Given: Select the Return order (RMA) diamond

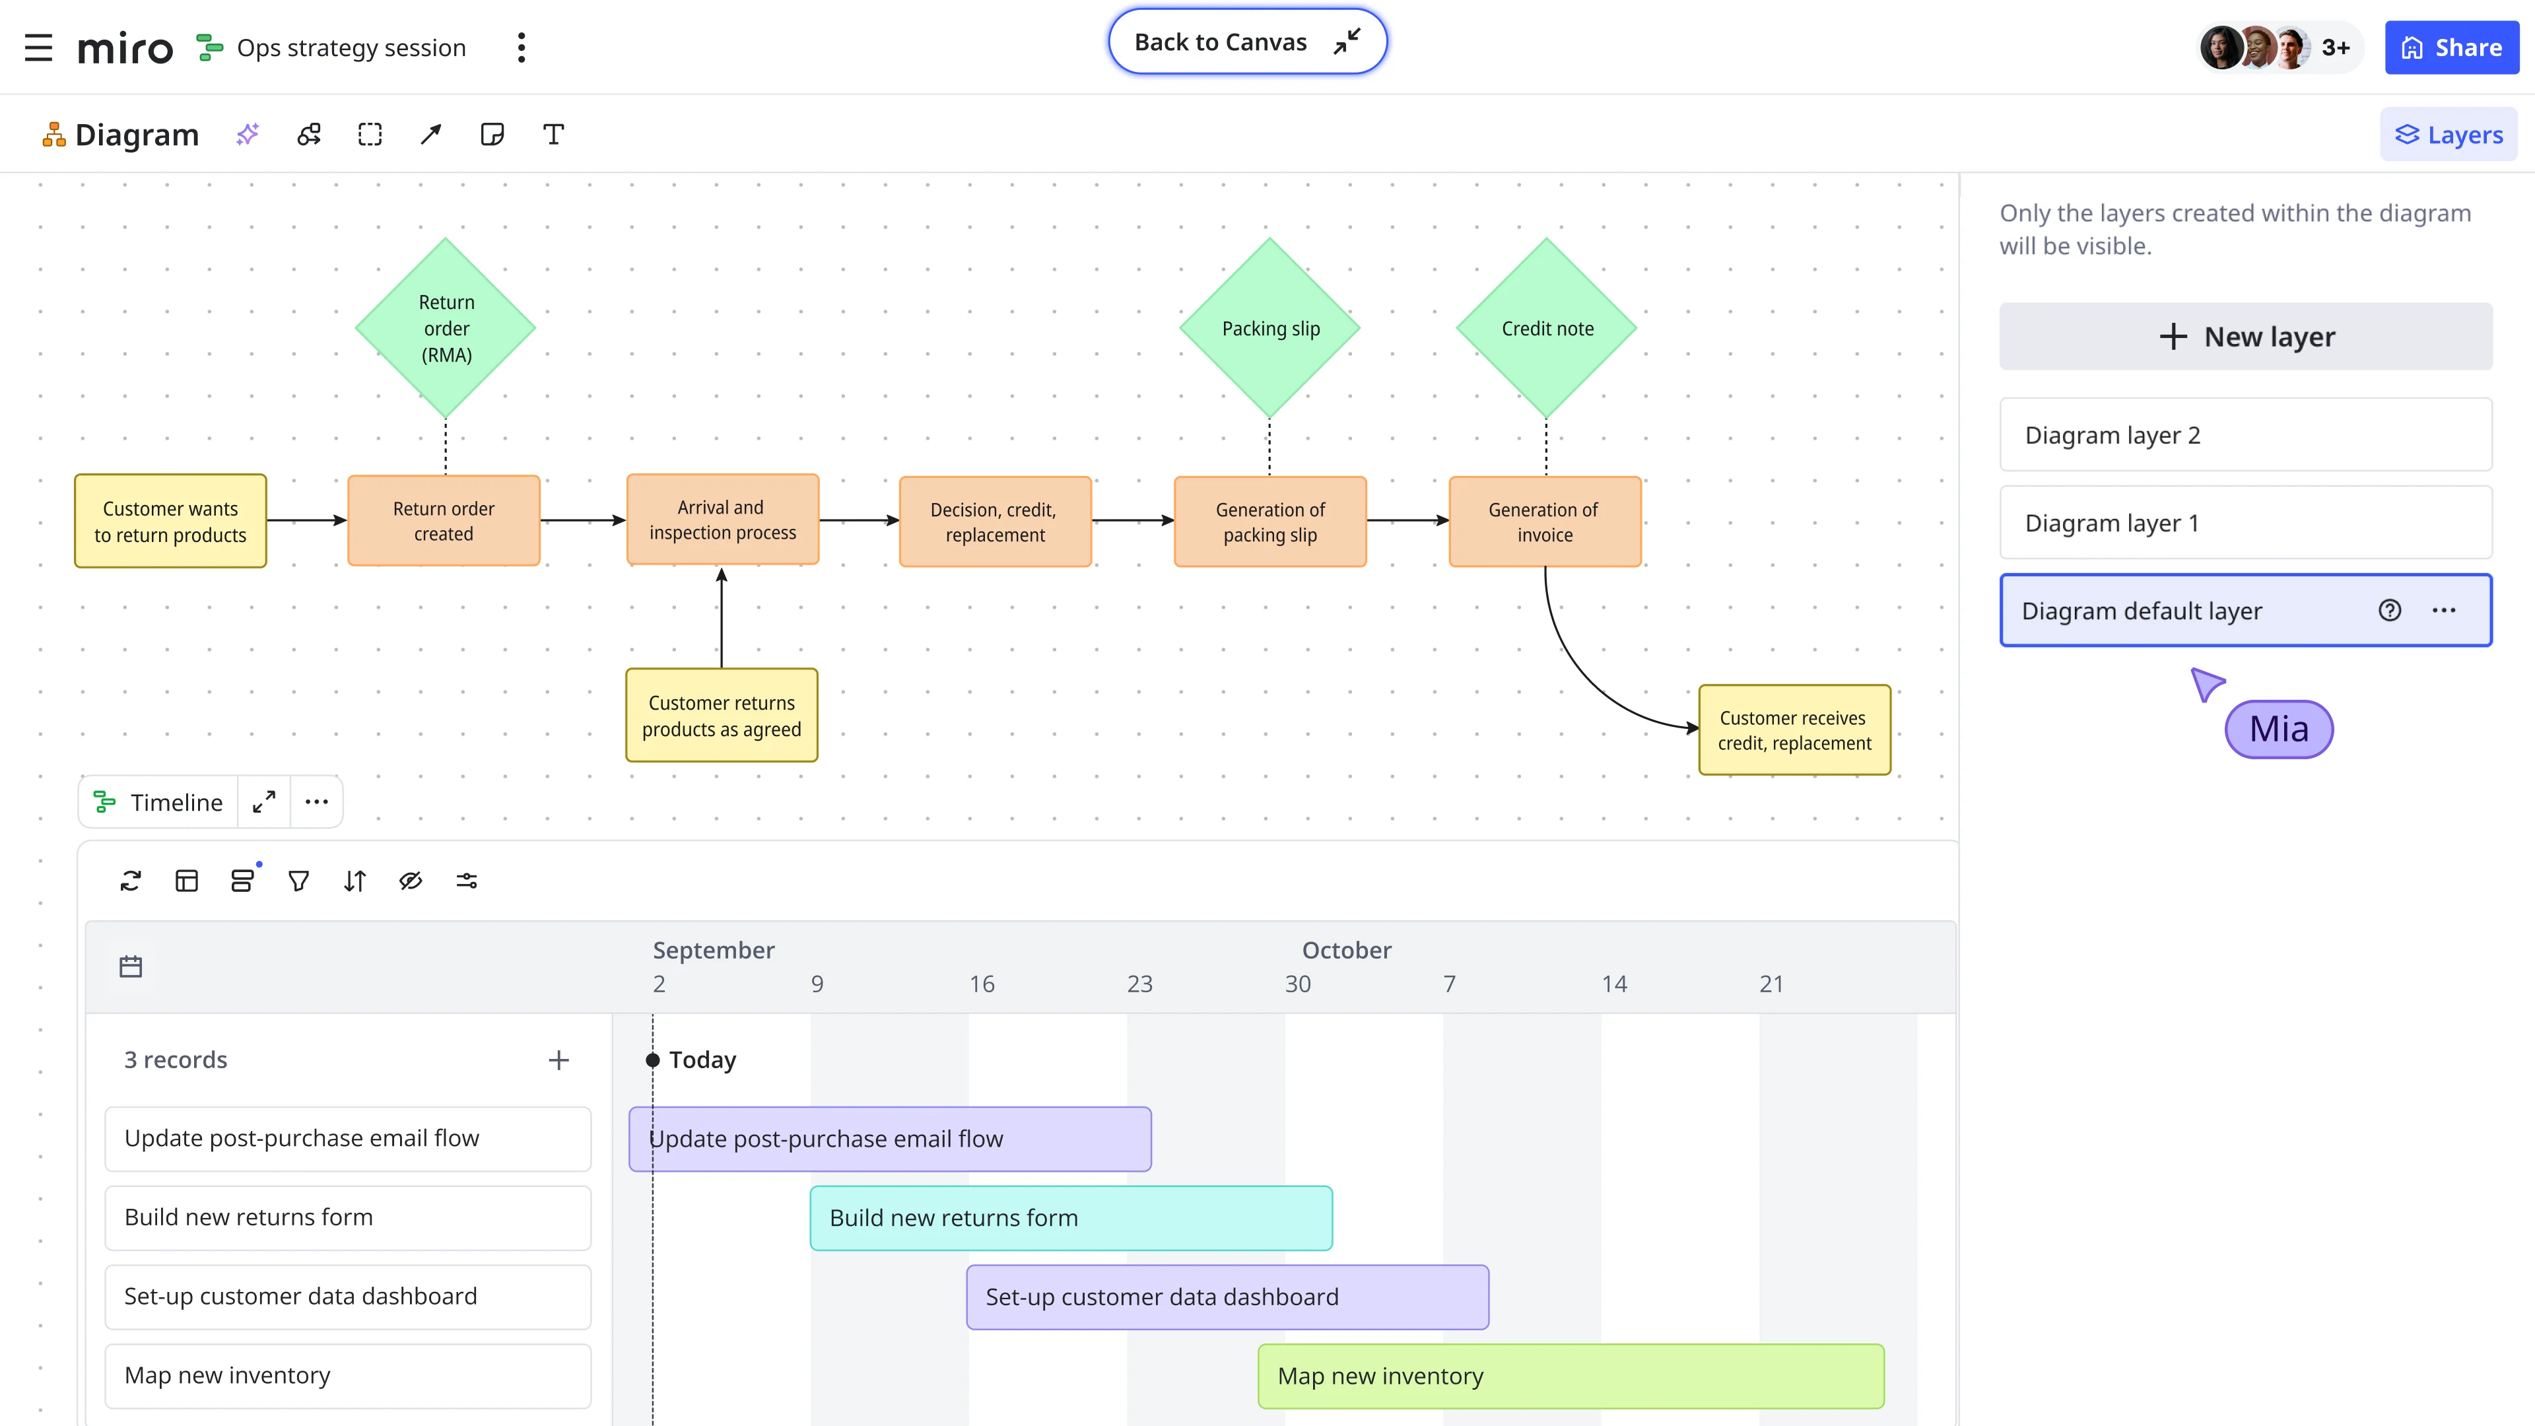Looking at the screenshot, I should [446, 329].
